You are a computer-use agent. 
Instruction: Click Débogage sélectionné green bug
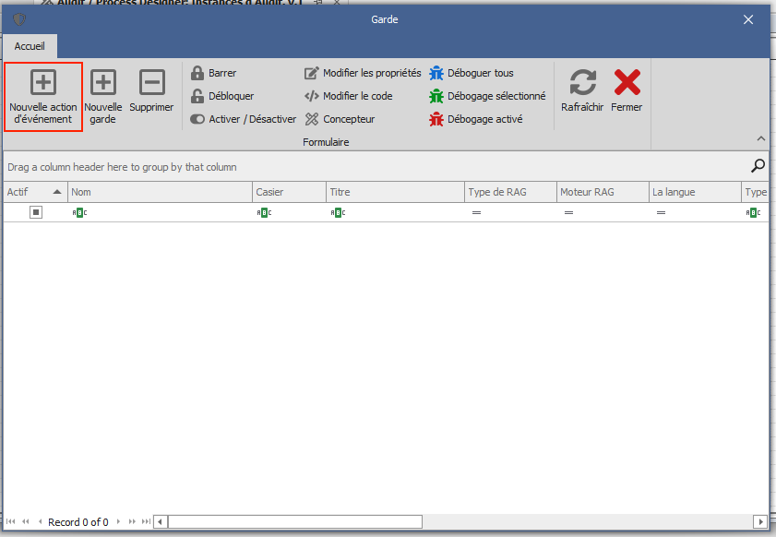tap(487, 96)
